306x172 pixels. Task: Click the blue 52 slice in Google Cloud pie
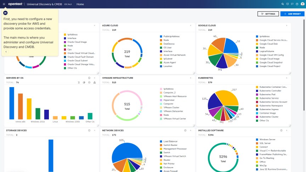tap(231, 46)
